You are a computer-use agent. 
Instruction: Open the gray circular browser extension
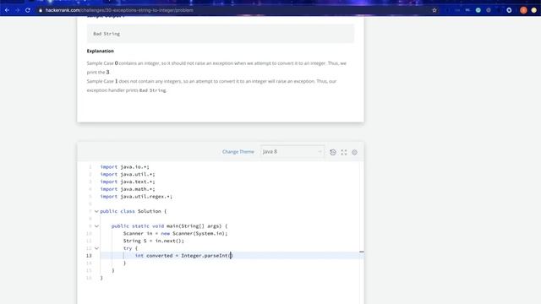(x=489, y=10)
